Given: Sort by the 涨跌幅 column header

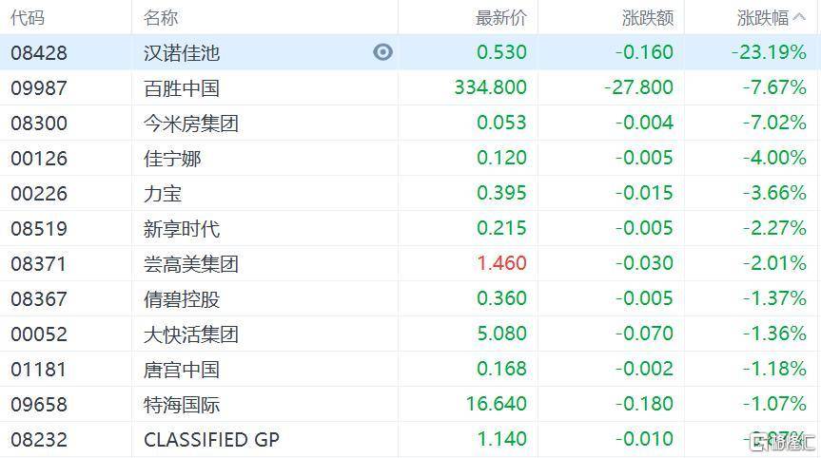Looking at the screenshot, I should tap(763, 17).
